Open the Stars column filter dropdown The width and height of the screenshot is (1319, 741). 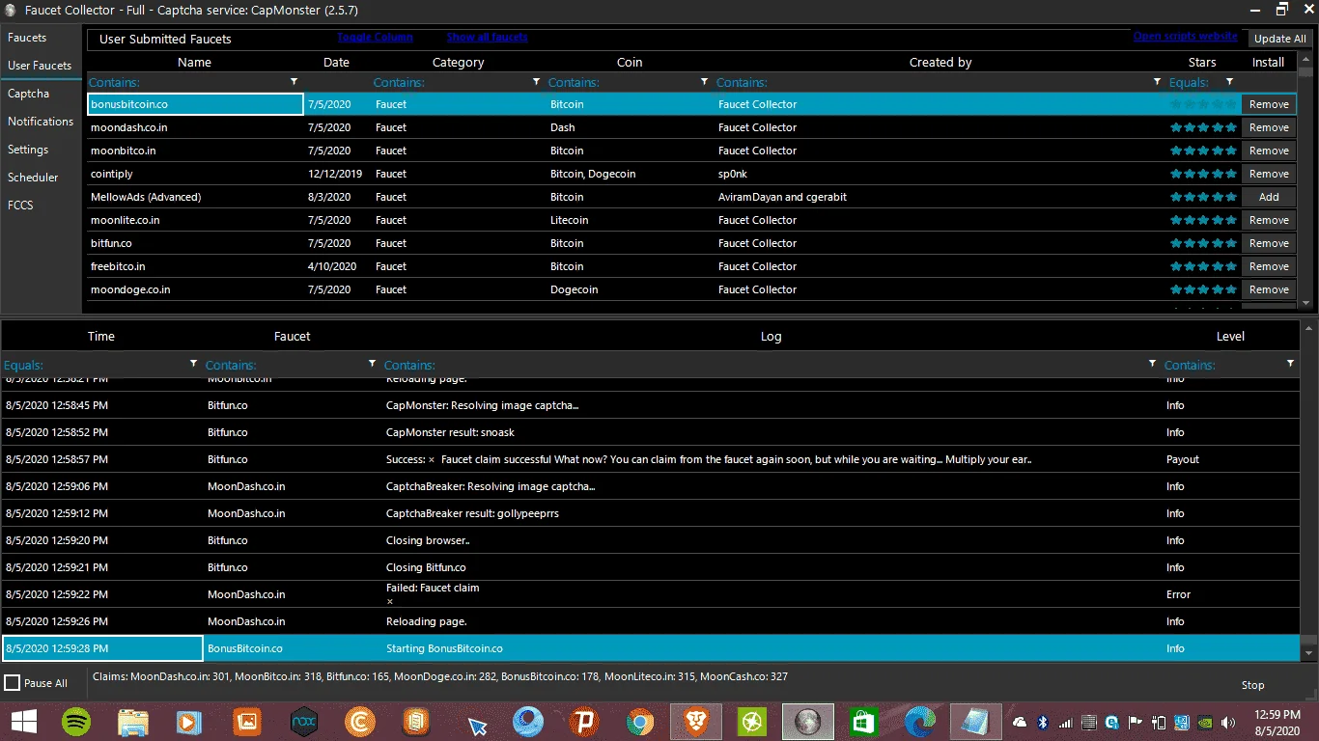coord(1229,82)
